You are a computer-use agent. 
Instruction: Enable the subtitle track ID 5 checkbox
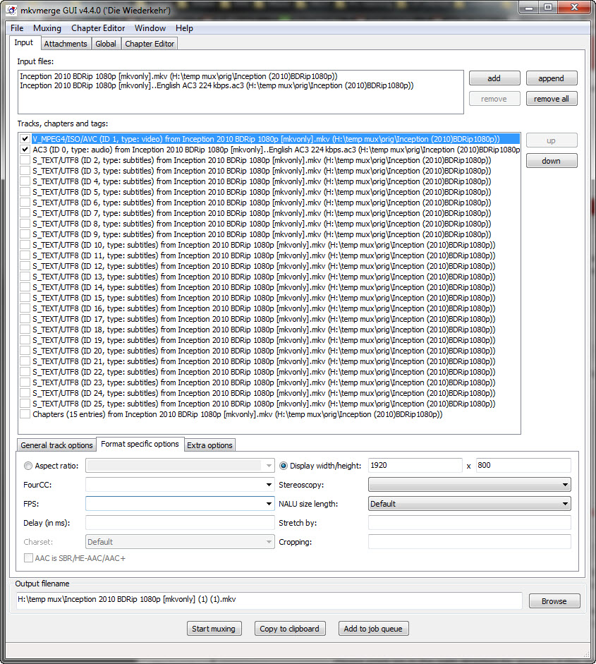[25, 192]
